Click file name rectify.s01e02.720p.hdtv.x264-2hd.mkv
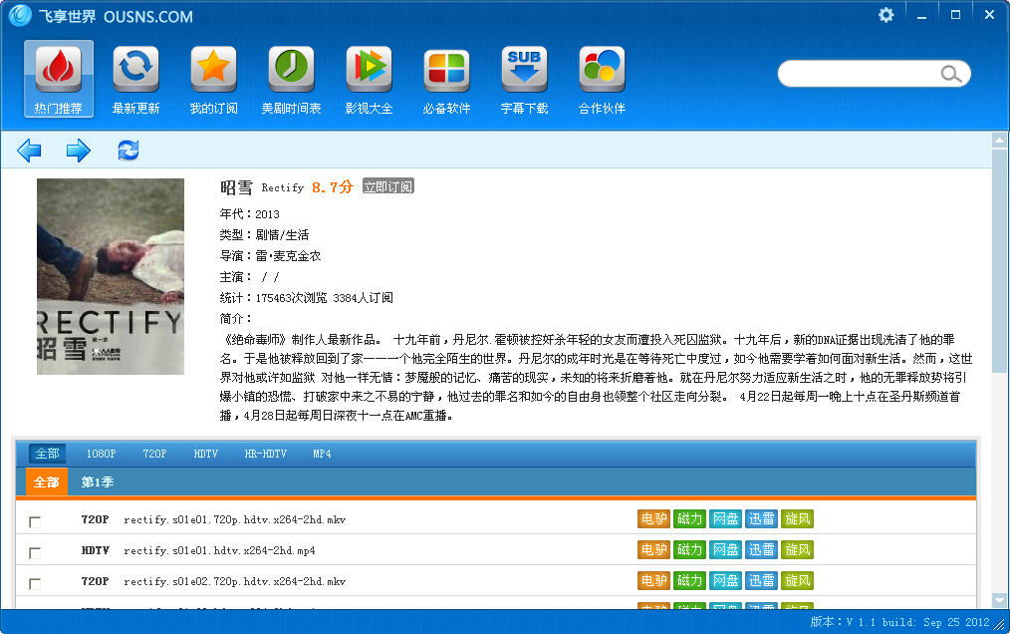1010x634 pixels. click(x=234, y=582)
